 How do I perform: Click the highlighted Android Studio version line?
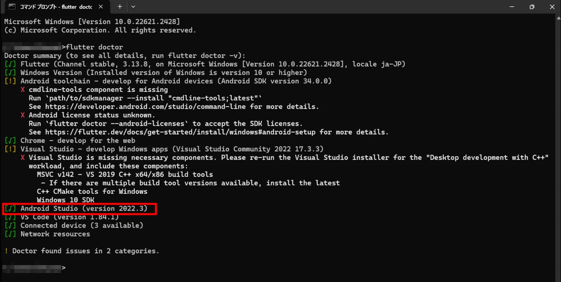tap(80, 209)
